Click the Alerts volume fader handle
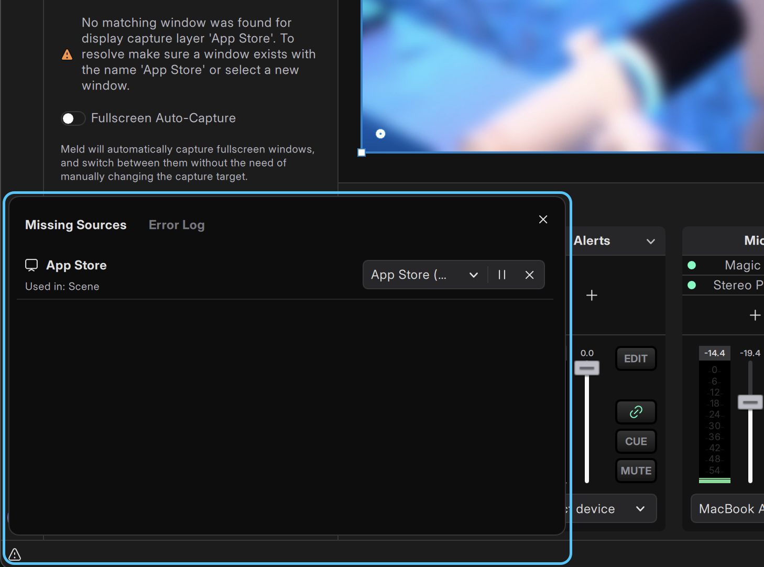The width and height of the screenshot is (764, 567). (587, 368)
